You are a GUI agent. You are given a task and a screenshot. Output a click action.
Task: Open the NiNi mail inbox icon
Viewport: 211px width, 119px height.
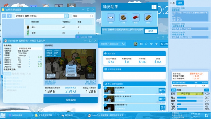pyautogui.click(x=141, y=44)
